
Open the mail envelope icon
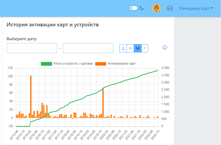[170, 8]
